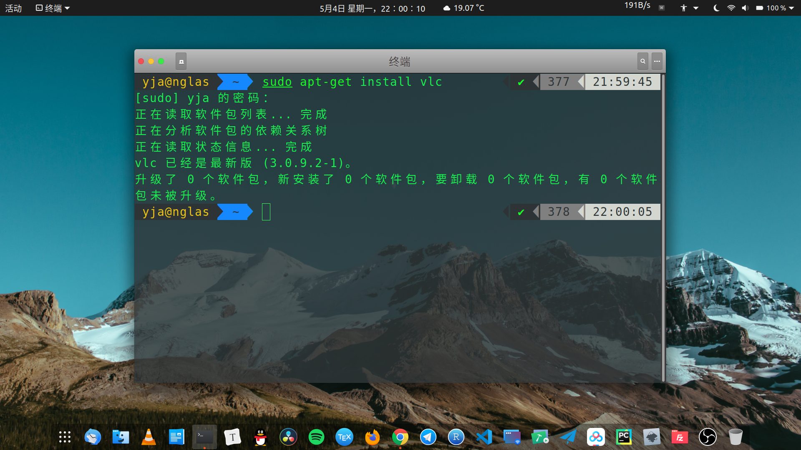This screenshot has width=801, height=450.
Task: Expand the battery 100% system menu
Action: click(775, 8)
